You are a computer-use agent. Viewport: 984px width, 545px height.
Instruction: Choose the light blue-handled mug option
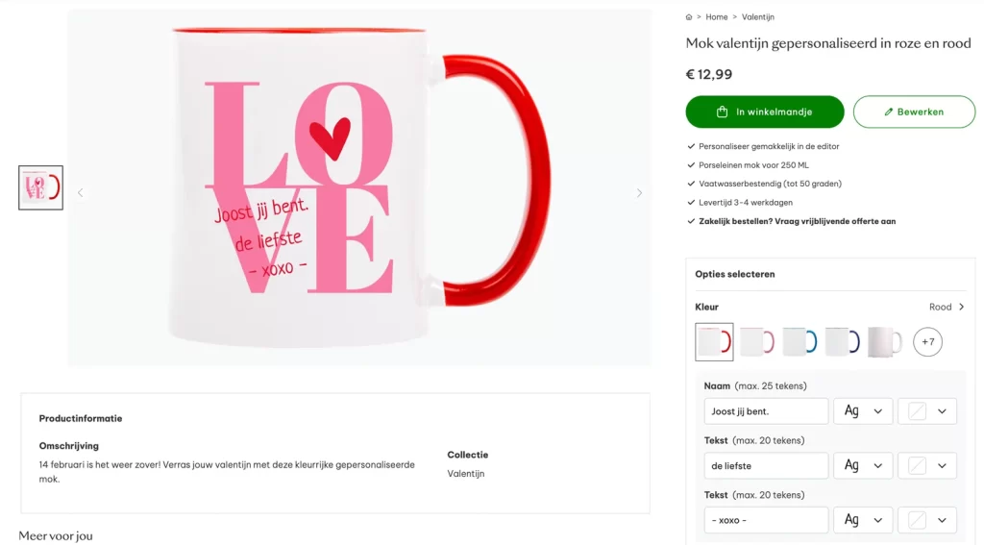pos(799,342)
